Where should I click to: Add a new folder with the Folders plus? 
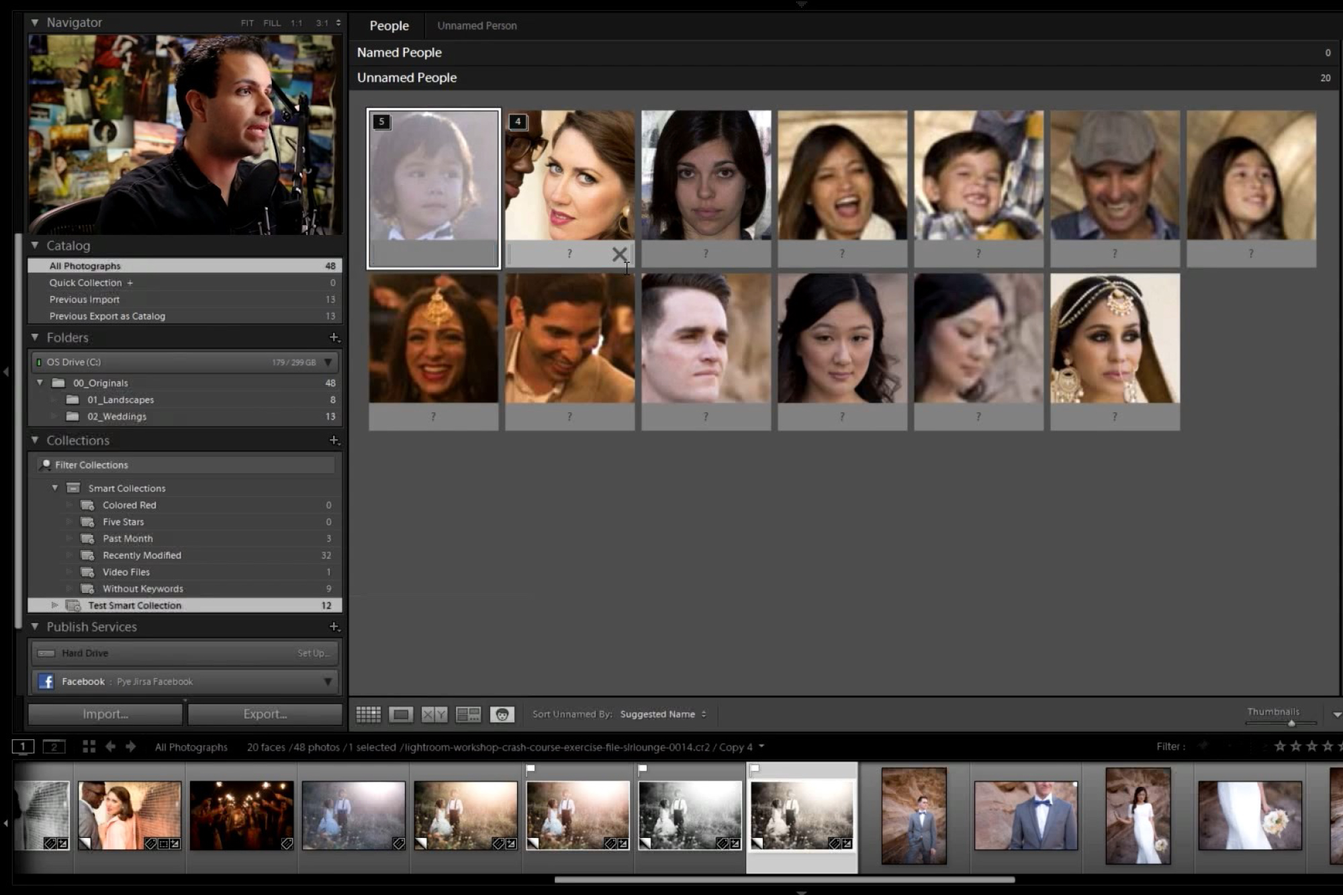pyautogui.click(x=334, y=337)
